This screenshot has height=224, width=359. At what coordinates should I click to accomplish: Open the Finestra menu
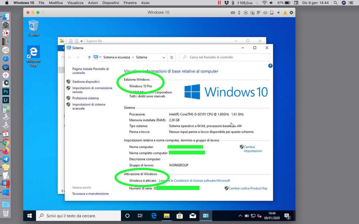tap(130, 3)
